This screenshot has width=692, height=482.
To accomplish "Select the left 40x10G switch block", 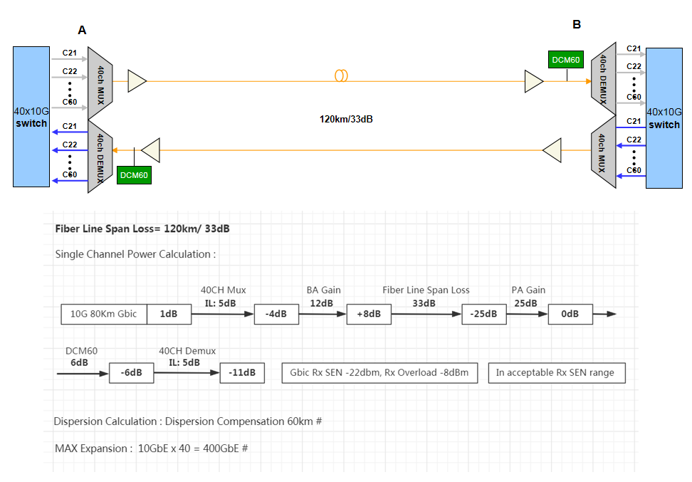I will click(x=31, y=117).
